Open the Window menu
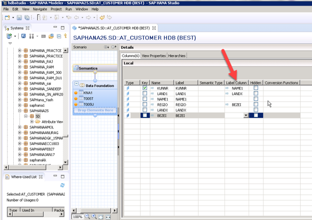312x220 pixels. click(82, 9)
